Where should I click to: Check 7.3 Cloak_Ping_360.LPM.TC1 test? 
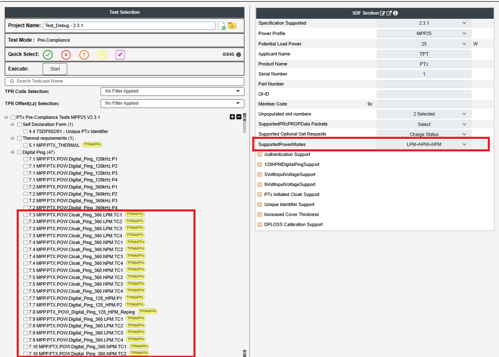click(25, 215)
